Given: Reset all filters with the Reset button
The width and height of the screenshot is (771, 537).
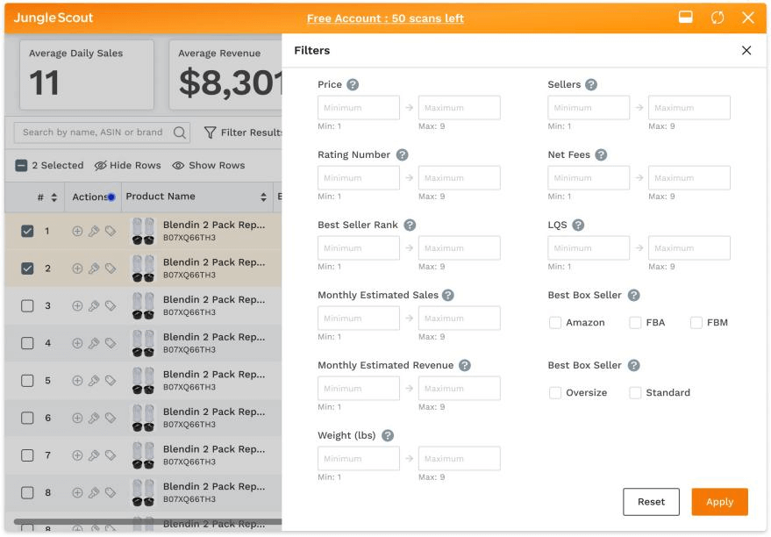Looking at the screenshot, I should (651, 502).
